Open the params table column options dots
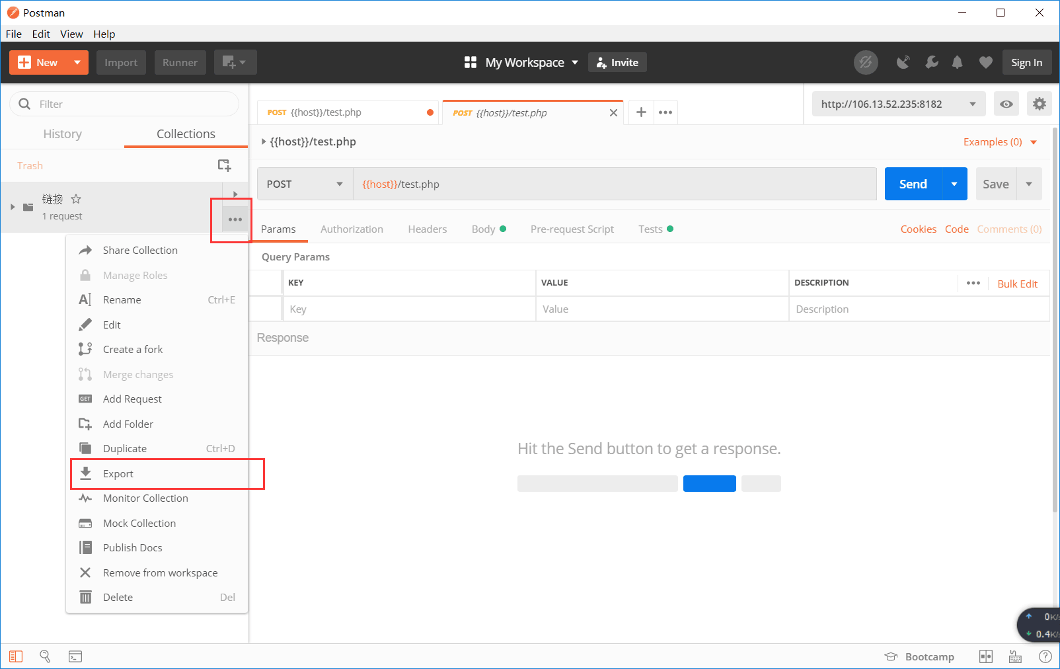The image size is (1060, 669). click(x=973, y=283)
